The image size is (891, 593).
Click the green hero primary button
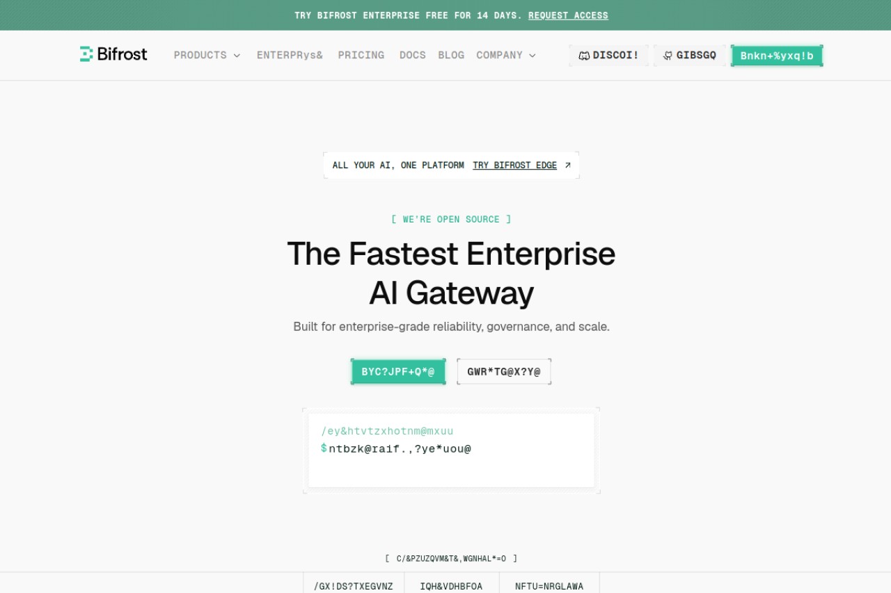tap(398, 372)
